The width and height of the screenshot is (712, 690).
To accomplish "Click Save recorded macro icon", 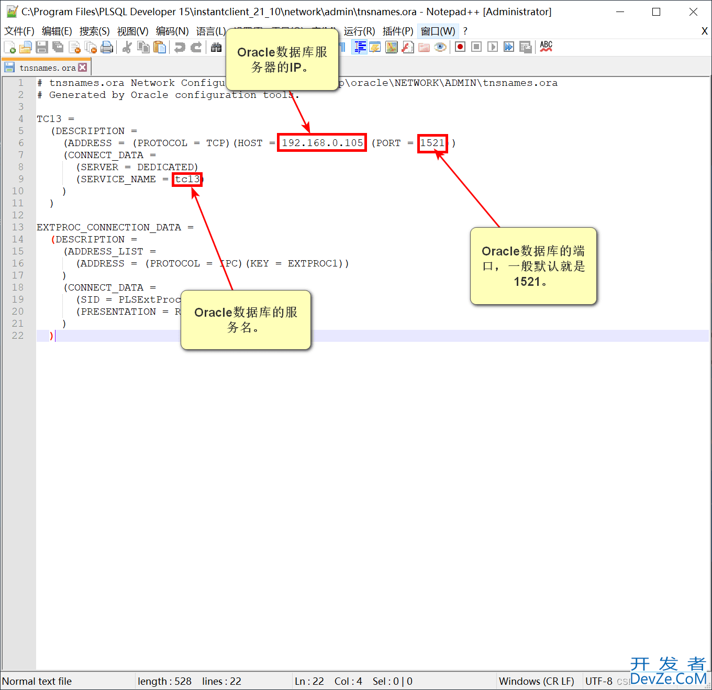I will point(525,47).
